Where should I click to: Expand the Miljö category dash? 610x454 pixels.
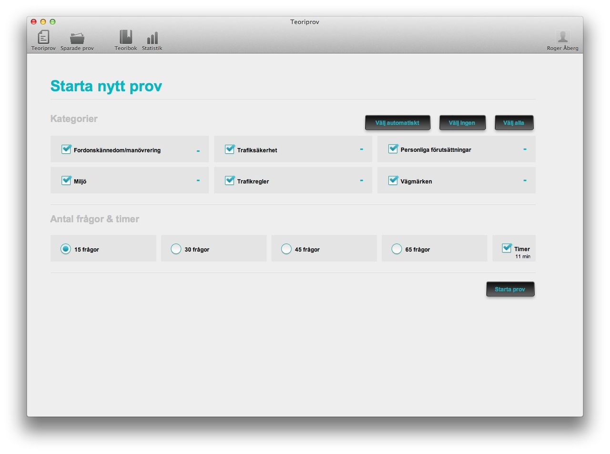click(198, 181)
